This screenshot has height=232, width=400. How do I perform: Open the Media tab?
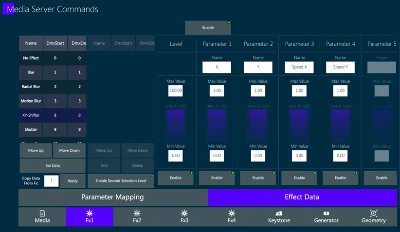(x=42, y=217)
